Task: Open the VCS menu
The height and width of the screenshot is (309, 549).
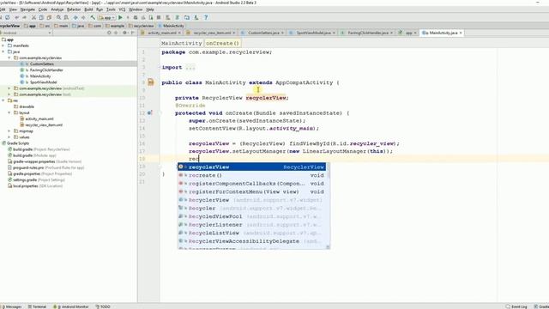Action: pos(122,9)
